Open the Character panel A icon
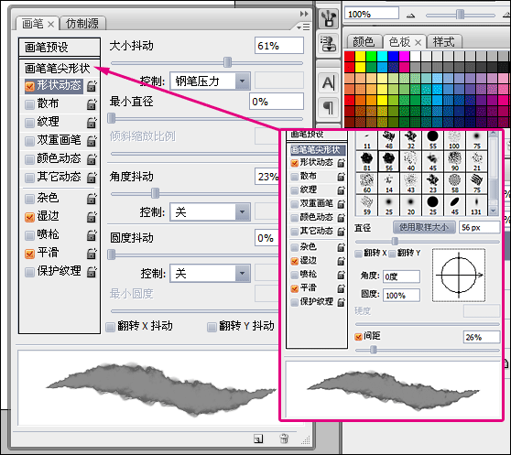 coord(329,83)
